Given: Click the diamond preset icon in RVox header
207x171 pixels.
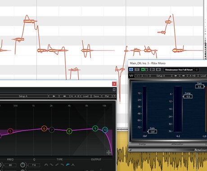Looking at the screenshot, I should (197, 70).
